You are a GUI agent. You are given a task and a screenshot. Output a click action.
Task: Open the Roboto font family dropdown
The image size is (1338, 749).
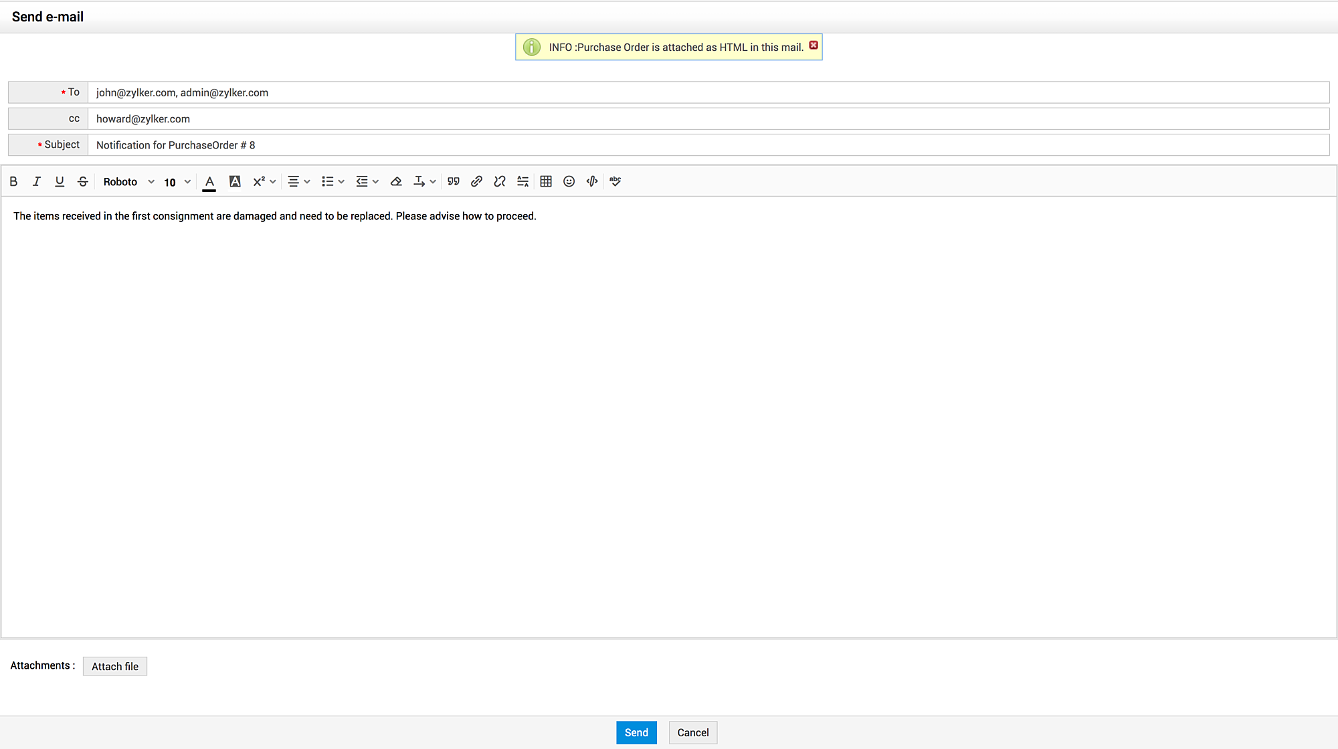click(128, 182)
